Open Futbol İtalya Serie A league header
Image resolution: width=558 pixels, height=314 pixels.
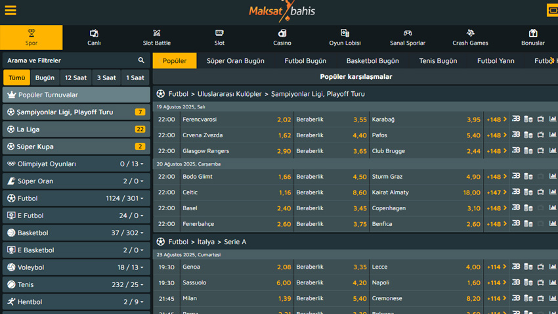point(355,242)
